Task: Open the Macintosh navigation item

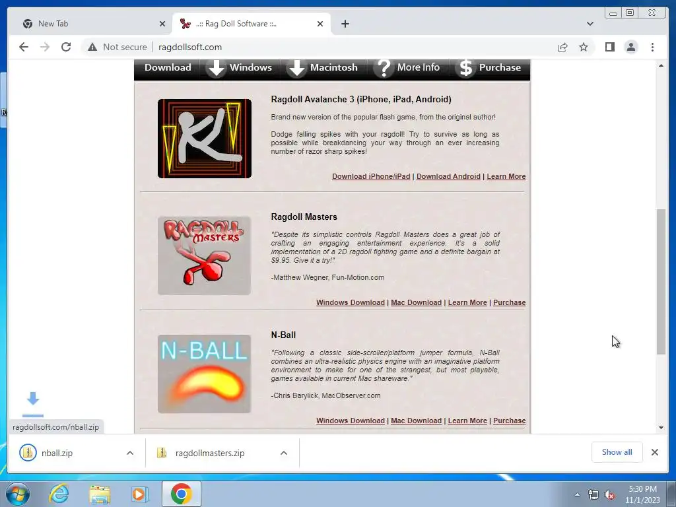Action: point(333,67)
